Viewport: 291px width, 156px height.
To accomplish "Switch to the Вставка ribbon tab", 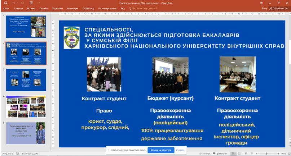I will click(31, 8).
